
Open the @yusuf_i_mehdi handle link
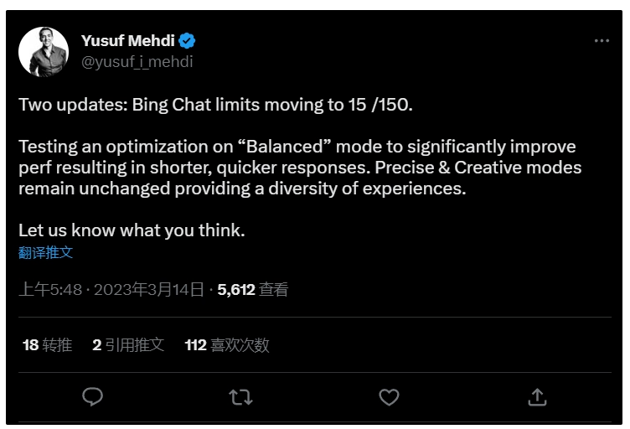137,62
